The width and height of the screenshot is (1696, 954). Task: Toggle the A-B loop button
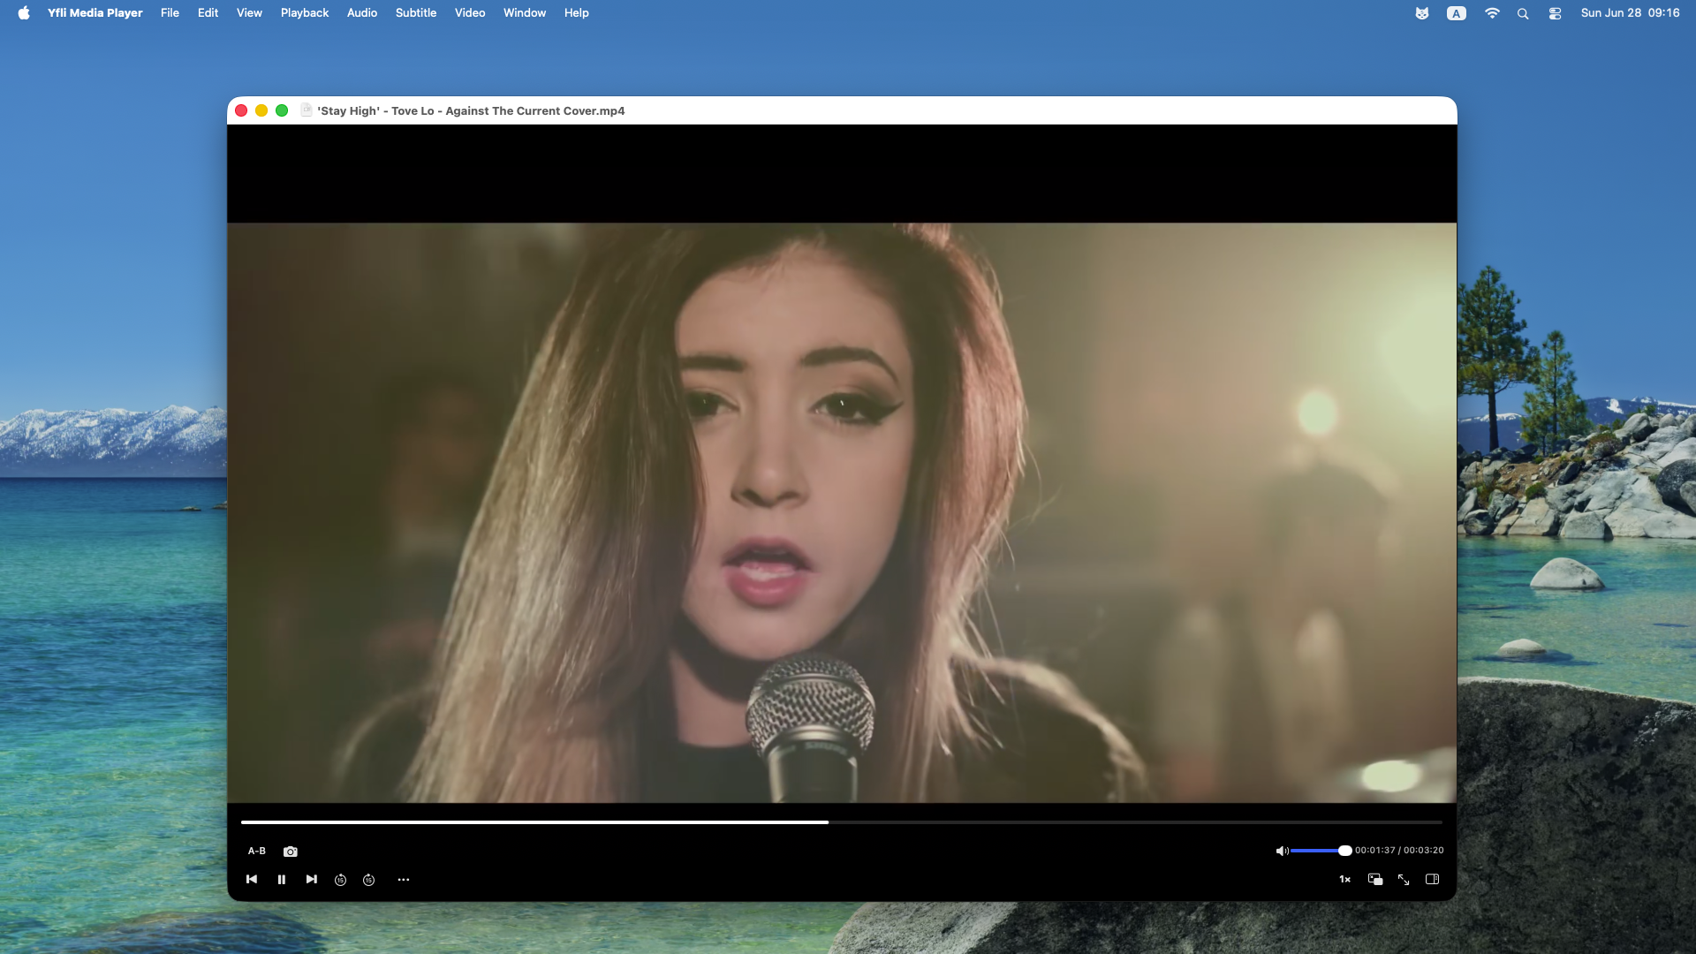click(257, 851)
